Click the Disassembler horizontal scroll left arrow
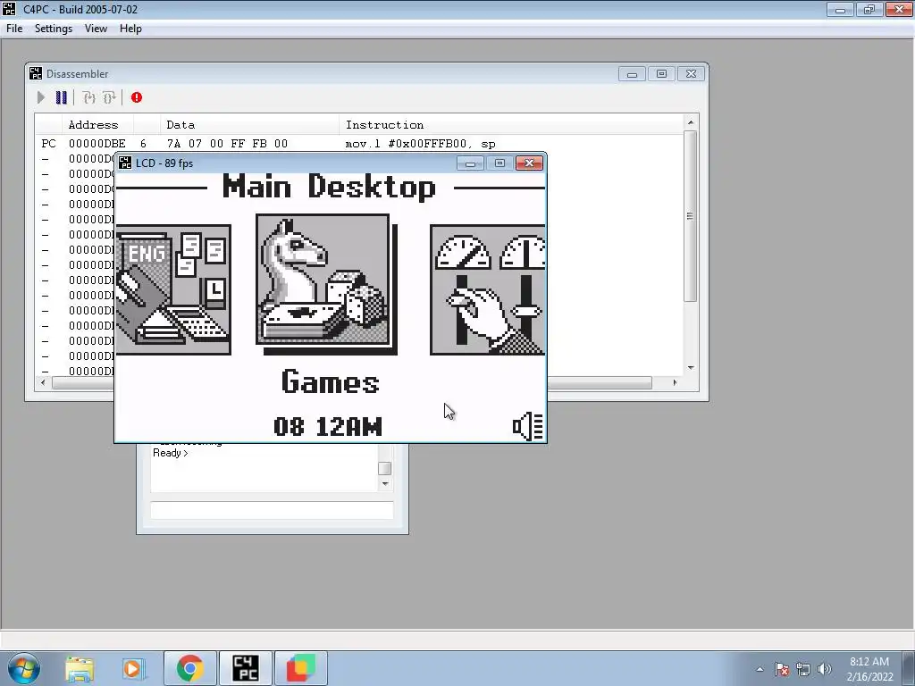 tap(43, 382)
